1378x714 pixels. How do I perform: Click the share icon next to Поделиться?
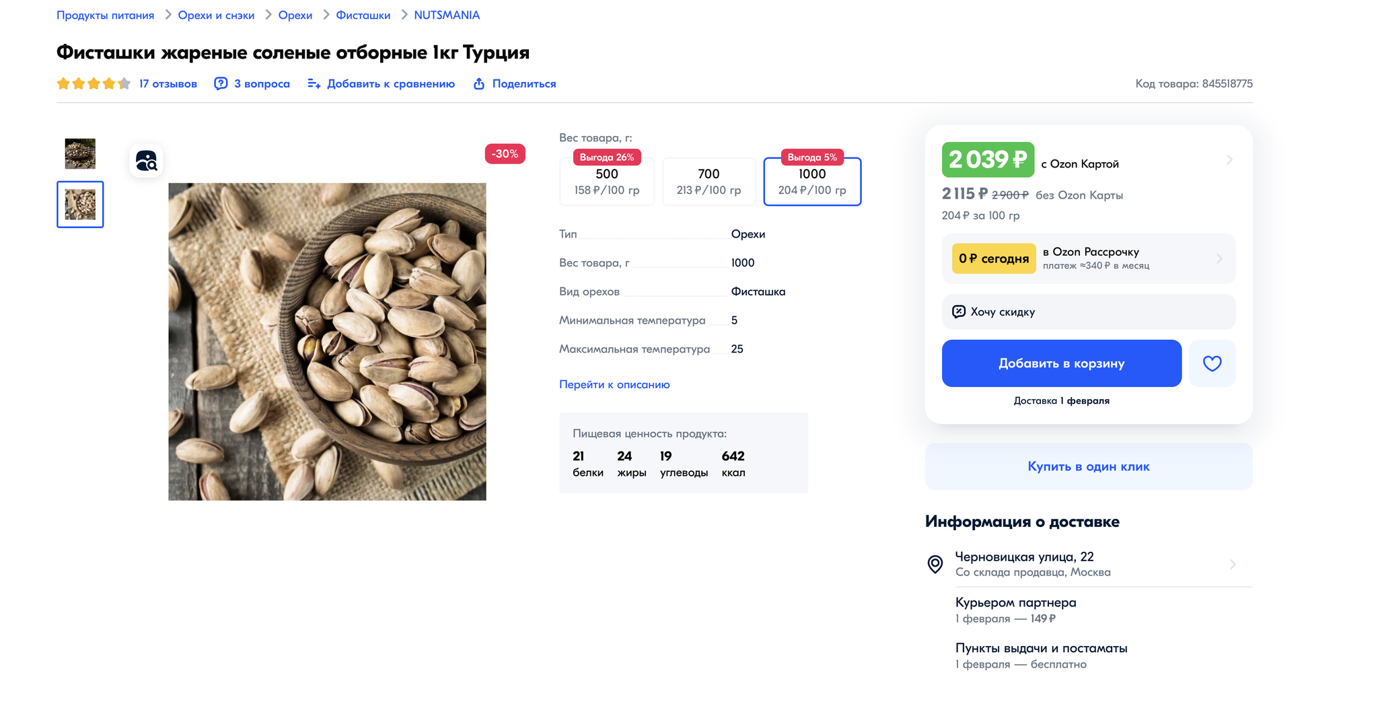coord(478,83)
